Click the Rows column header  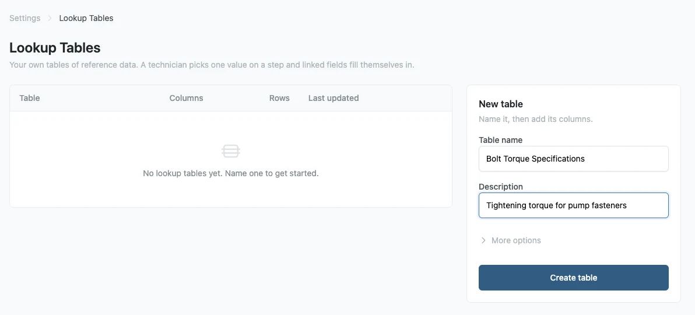click(279, 98)
